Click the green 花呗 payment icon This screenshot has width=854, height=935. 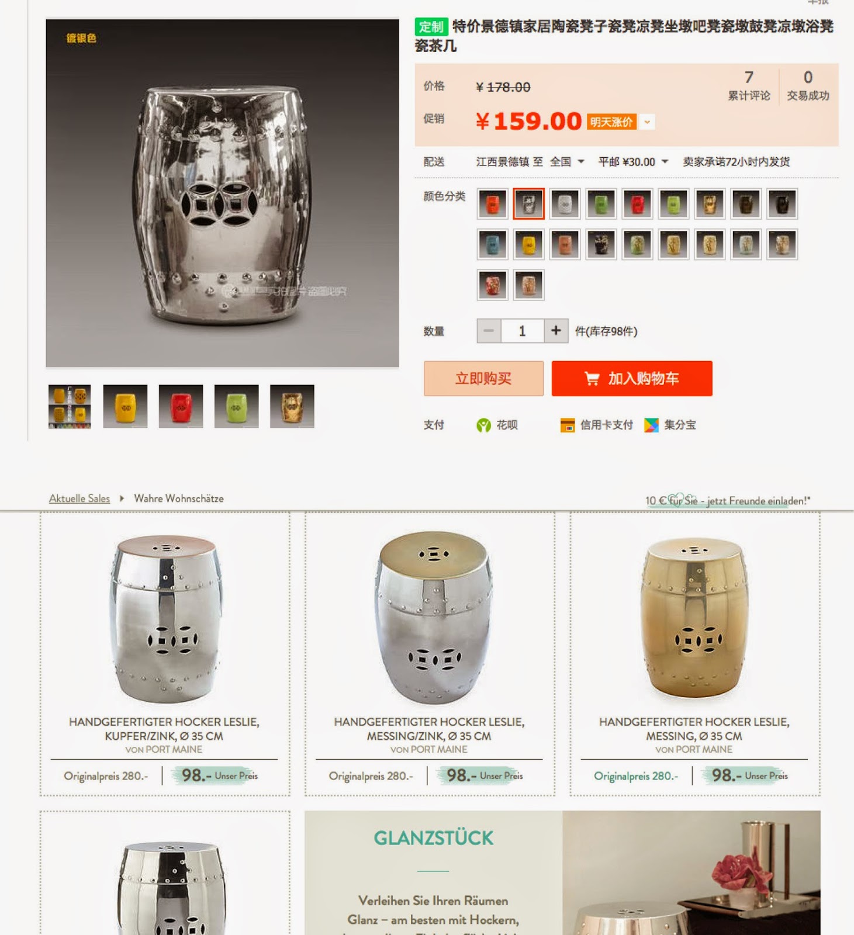483,425
